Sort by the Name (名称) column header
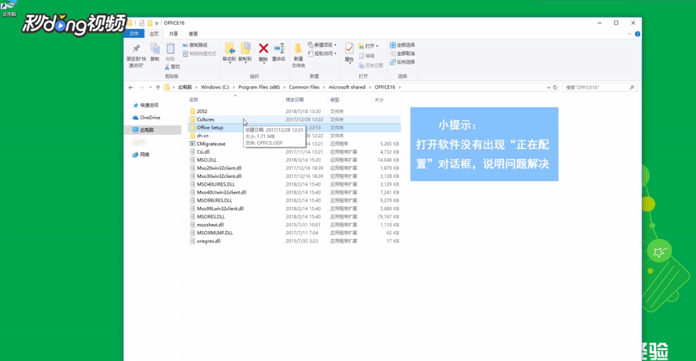The image size is (696, 361). (x=194, y=100)
